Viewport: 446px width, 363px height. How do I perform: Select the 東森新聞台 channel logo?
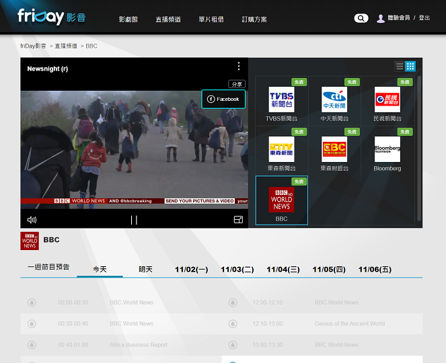click(x=281, y=149)
